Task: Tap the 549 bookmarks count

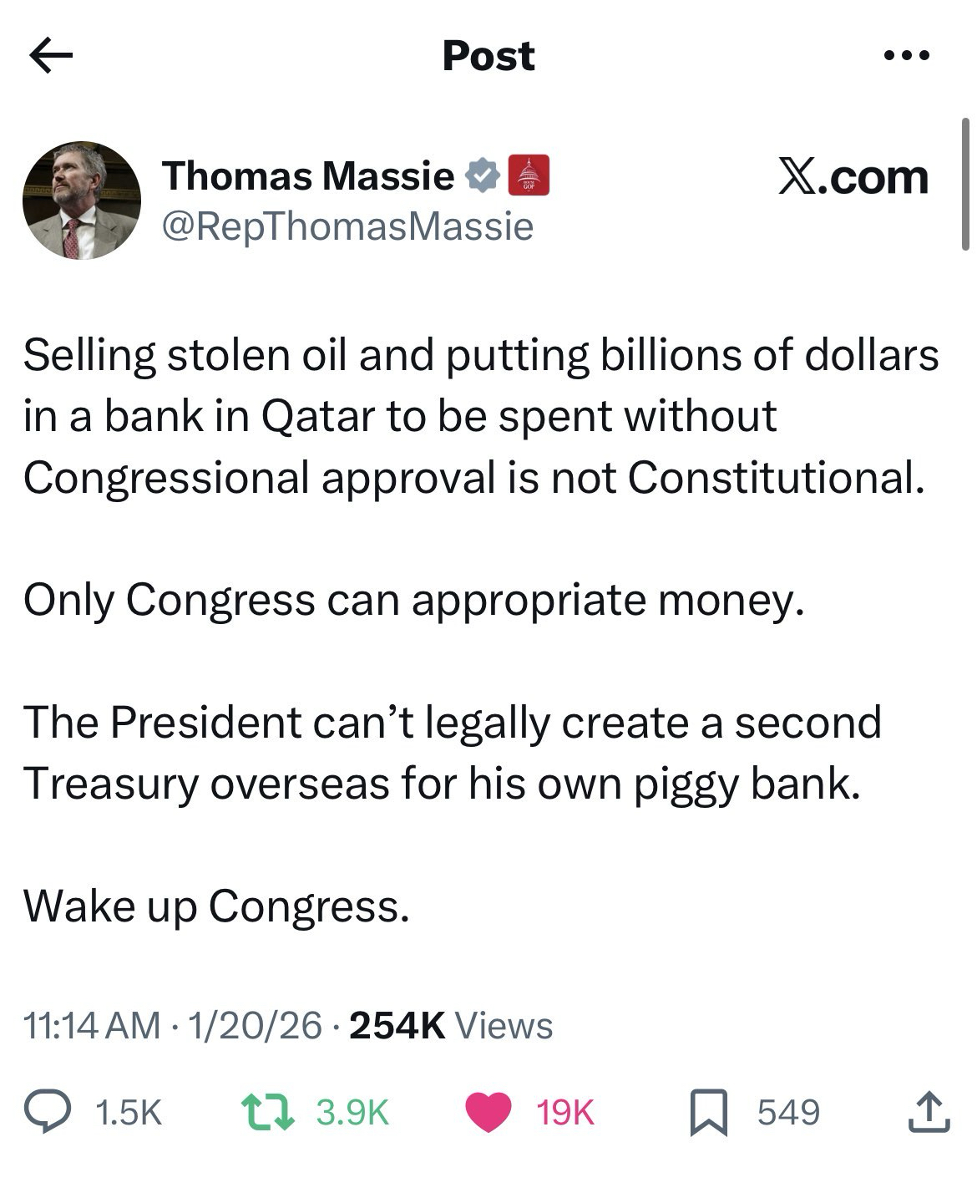Action: point(788,1113)
